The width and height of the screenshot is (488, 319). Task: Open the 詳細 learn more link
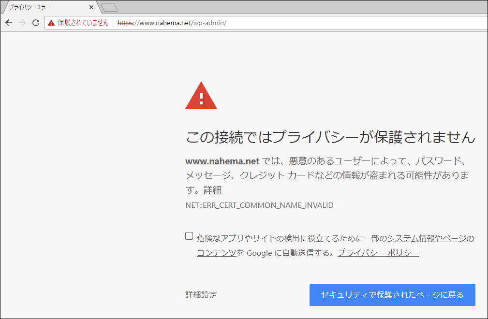(212, 189)
